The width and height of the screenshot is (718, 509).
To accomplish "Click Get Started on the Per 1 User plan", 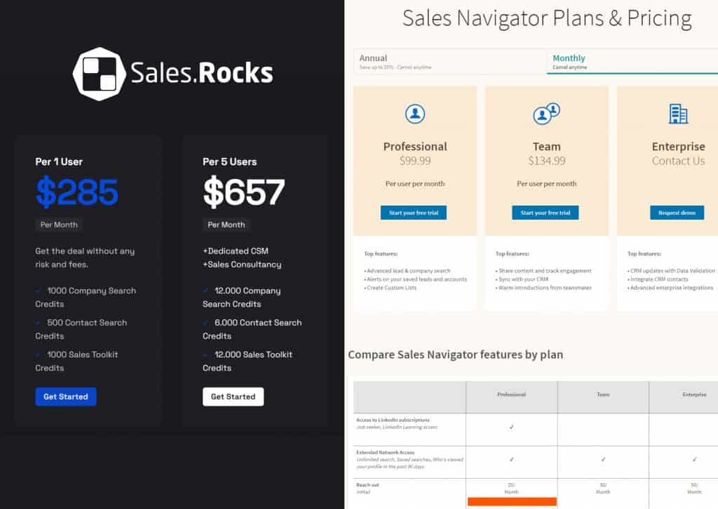I will pos(65,396).
